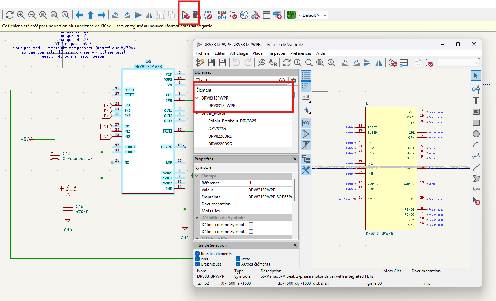Open the Fichiers menu

pos(203,53)
